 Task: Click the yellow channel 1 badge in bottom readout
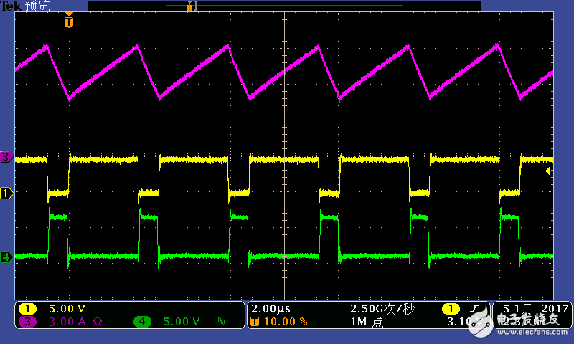[27, 309]
